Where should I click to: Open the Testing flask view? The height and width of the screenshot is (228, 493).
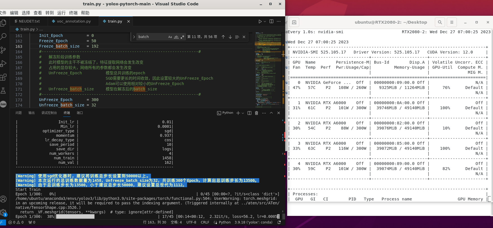point(3,91)
